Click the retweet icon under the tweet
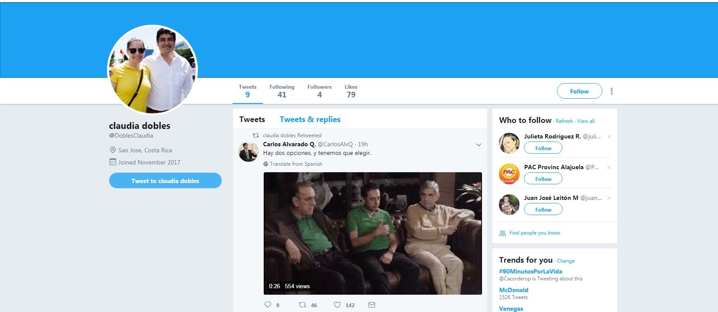Viewport: 718px width, 312px height. [x=303, y=305]
